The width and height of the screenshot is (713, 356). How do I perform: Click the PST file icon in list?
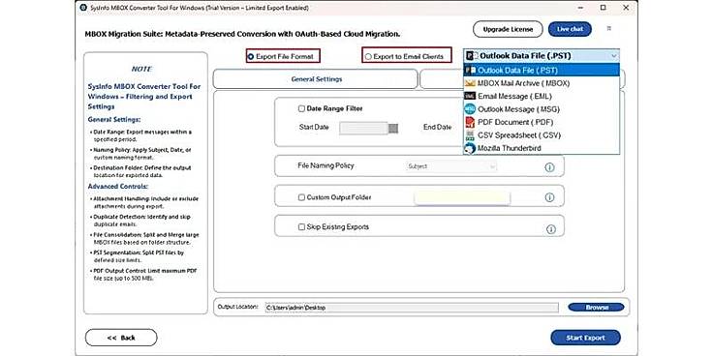tap(470, 71)
